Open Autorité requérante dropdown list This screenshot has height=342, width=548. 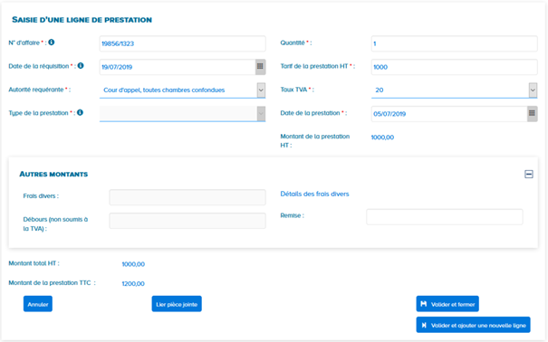261,90
